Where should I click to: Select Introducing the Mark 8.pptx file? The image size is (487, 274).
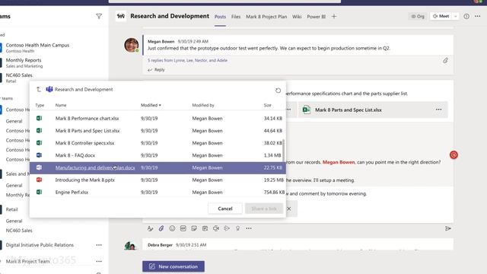coord(158,180)
